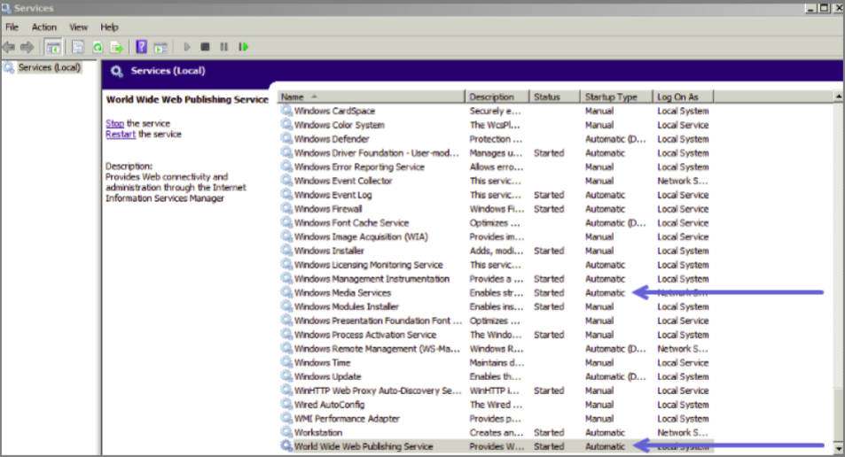Viewport: 845px width, 457px height.
Task: Click gear icon of Windows Update row
Action: click(x=286, y=376)
